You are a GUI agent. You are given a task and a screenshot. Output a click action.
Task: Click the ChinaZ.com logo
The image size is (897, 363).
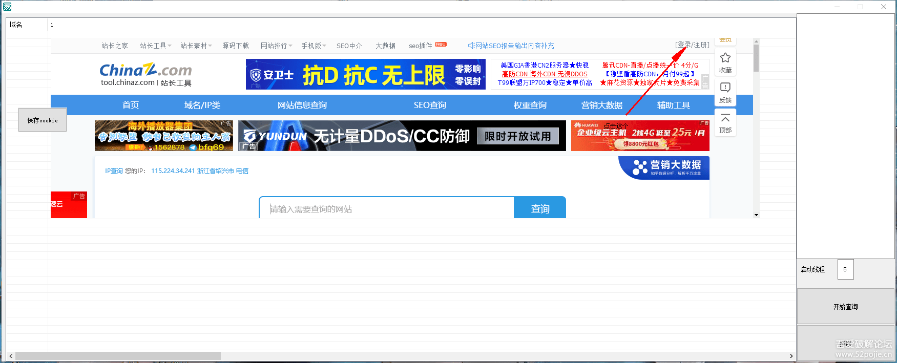tap(145, 70)
